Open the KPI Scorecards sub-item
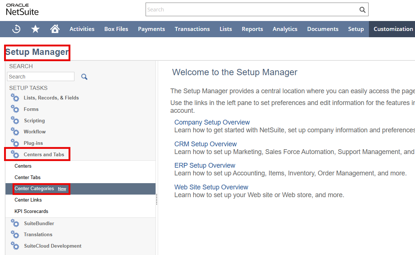The height and width of the screenshot is (255, 415). tap(31, 211)
